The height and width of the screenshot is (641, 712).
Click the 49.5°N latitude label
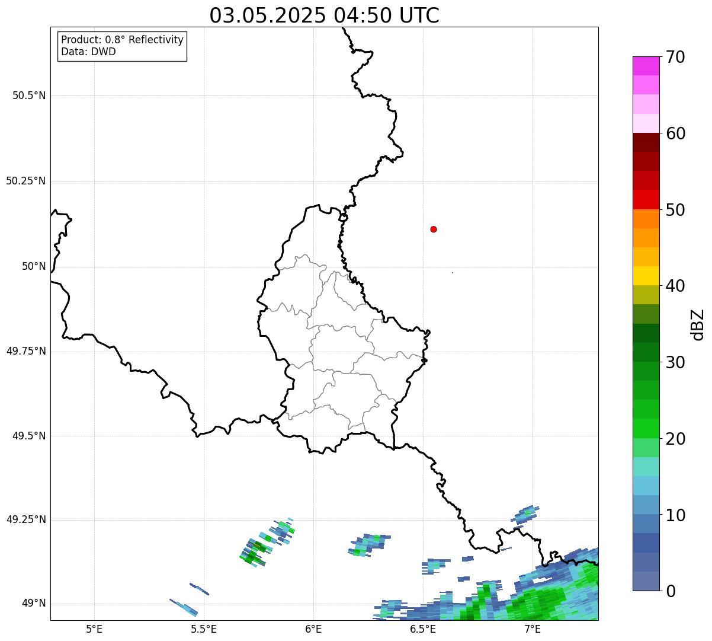(29, 436)
